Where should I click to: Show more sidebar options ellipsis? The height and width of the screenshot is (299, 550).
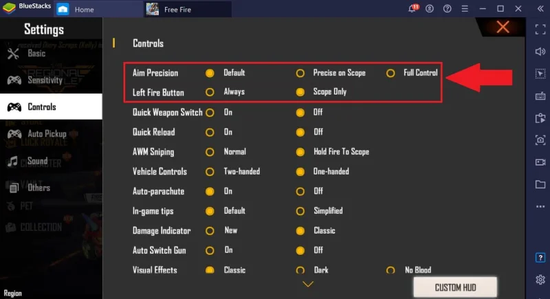[540, 206]
